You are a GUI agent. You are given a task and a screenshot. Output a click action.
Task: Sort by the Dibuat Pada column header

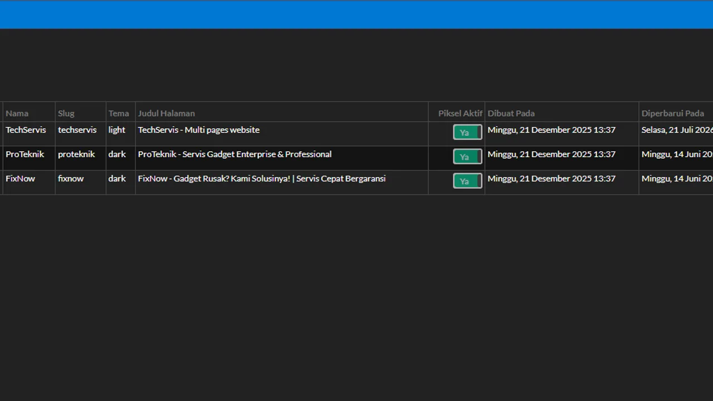562,113
